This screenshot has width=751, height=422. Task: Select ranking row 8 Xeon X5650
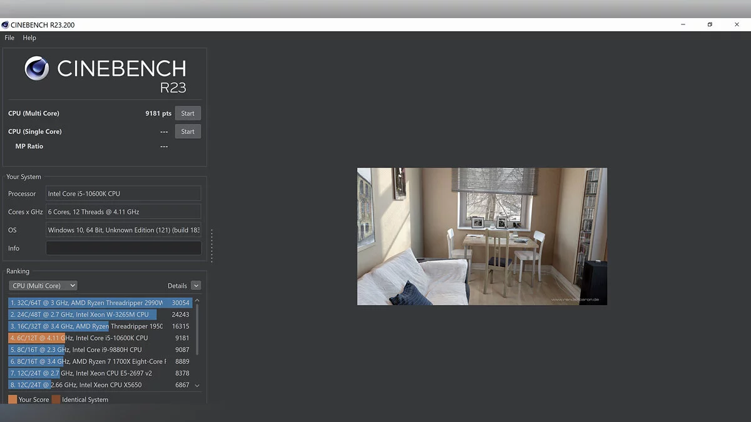click(x=100, y=385)
